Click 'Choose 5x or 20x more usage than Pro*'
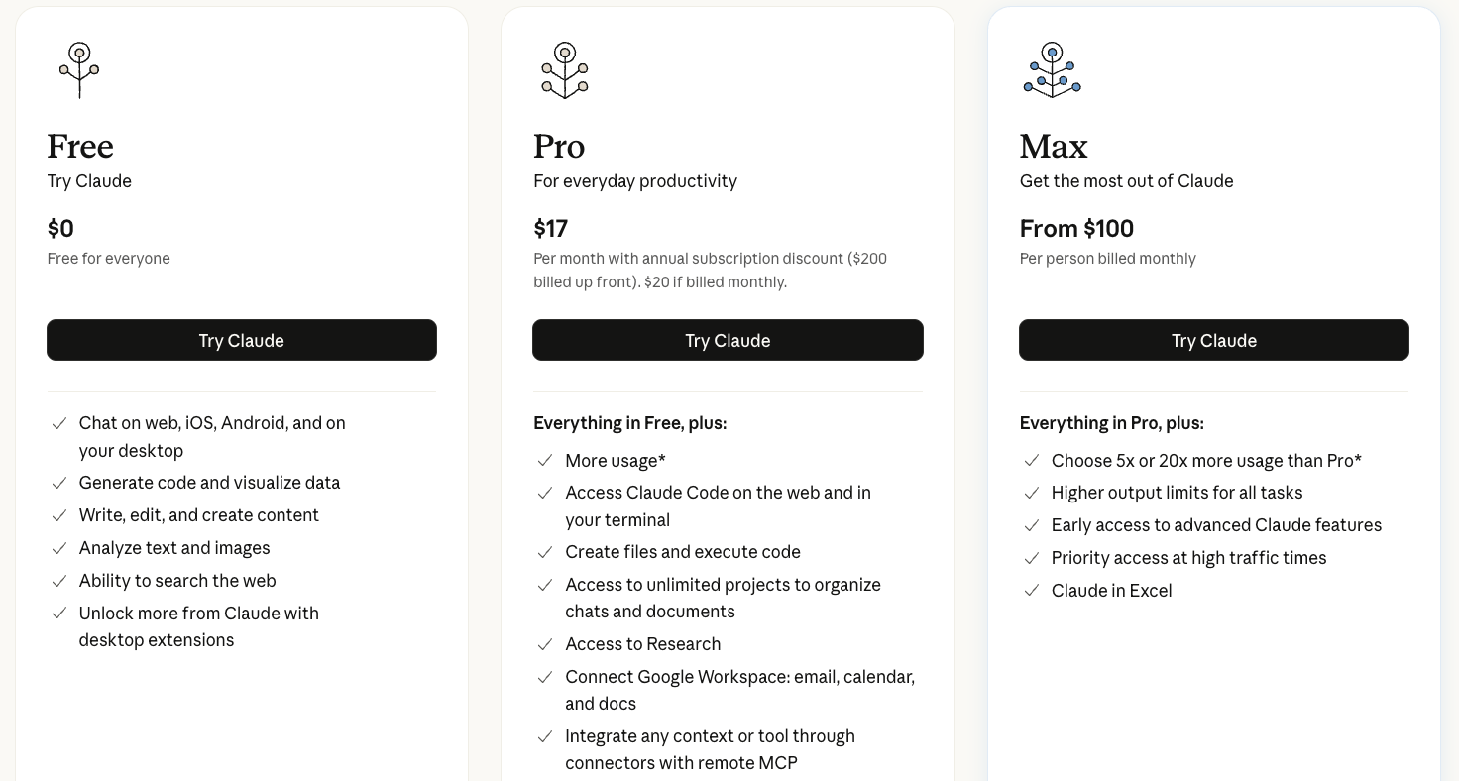This screenshot has height=781, width=1459. (x=1206, y=461)
